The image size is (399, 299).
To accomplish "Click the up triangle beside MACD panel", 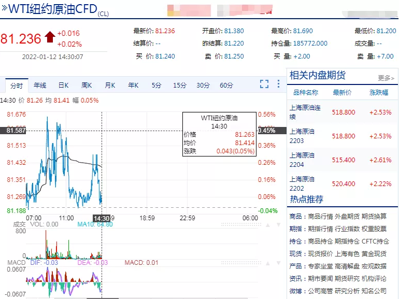I will (268, 263).
